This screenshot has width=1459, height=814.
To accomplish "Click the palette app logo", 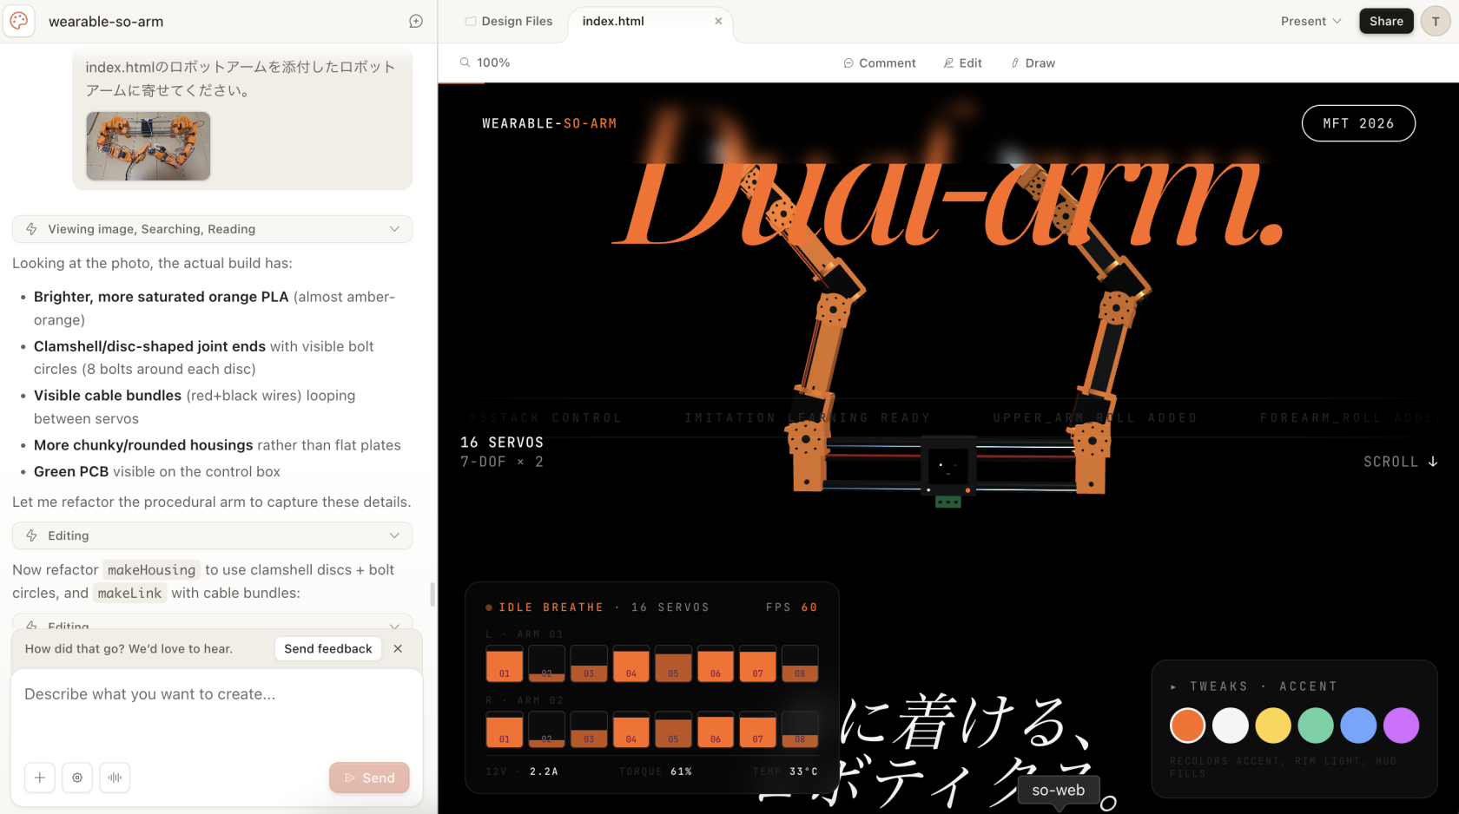I will [19, 21].
